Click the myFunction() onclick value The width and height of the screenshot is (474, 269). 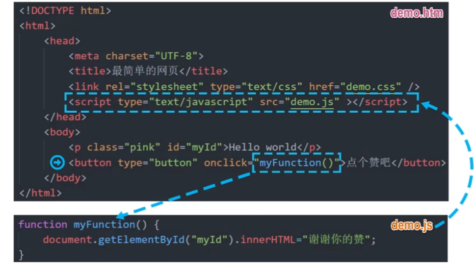coord(296,163)
